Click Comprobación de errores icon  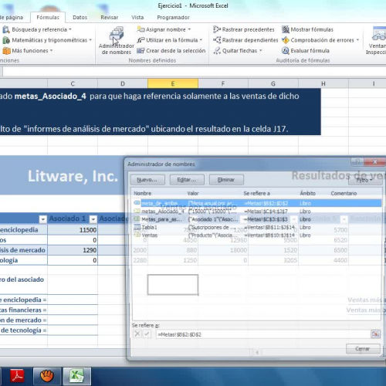(x=286, y=40)
